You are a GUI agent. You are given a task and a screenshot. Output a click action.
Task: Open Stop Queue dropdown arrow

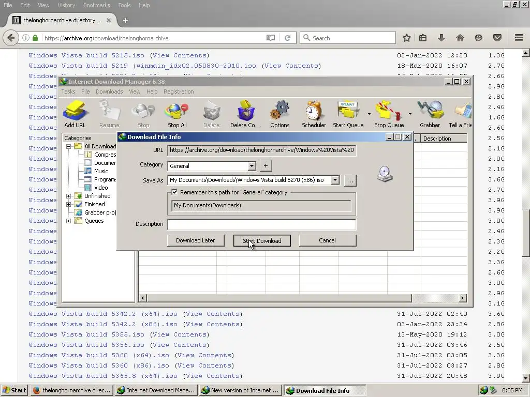click(x=410, y=114)
